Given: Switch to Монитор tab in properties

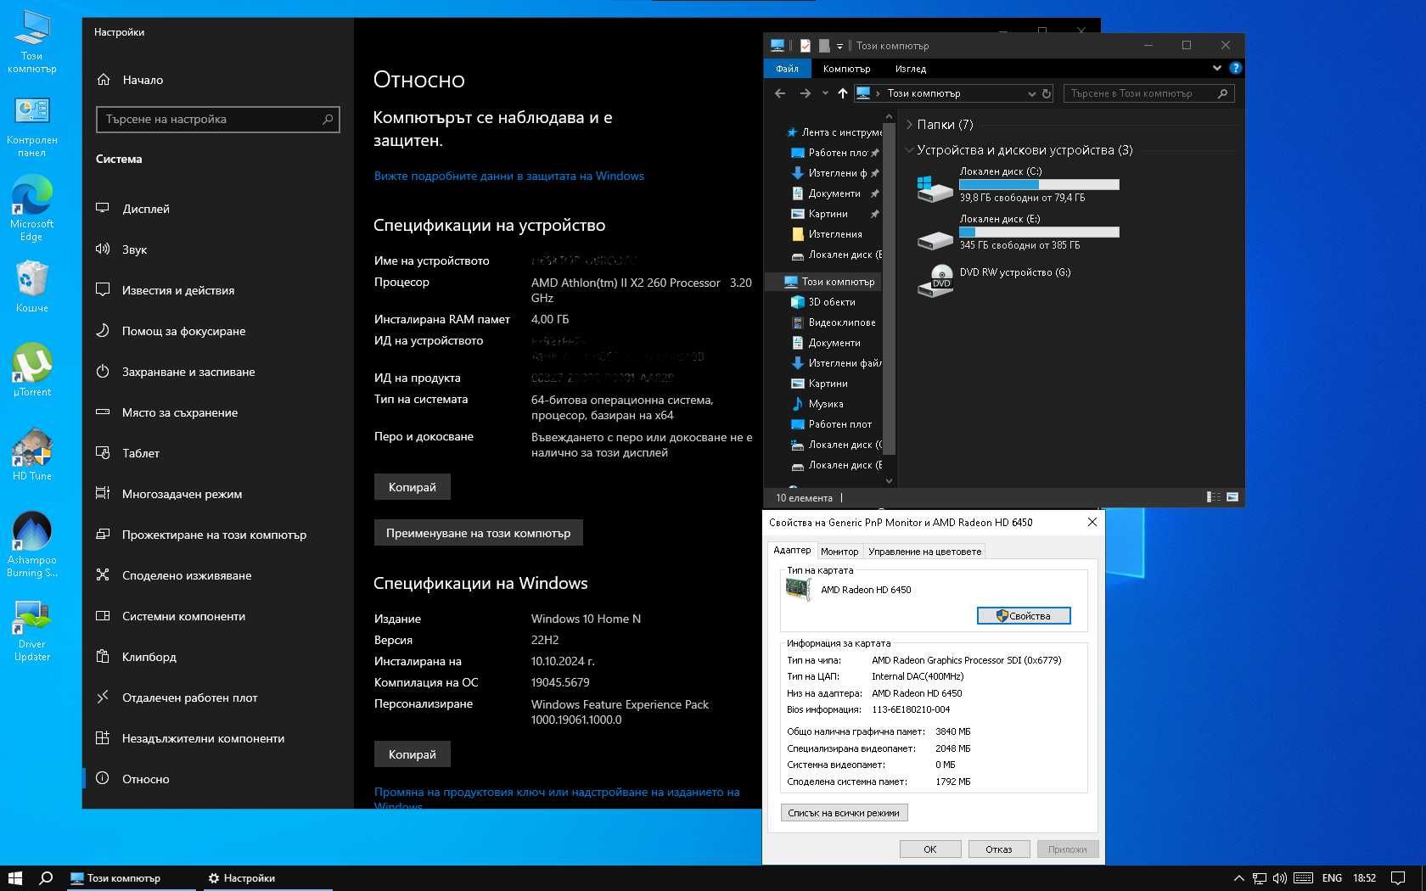Looking at the screenshot, I should click(x=839, y=552).
